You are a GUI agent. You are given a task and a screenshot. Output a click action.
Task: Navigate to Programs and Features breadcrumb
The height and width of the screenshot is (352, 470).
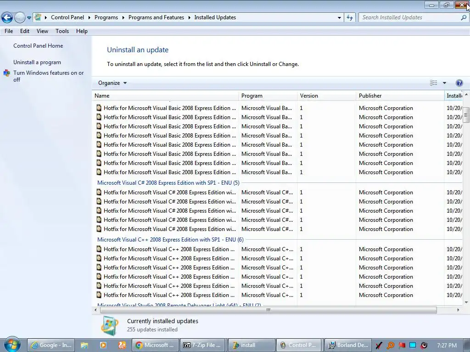click(156, 17)
